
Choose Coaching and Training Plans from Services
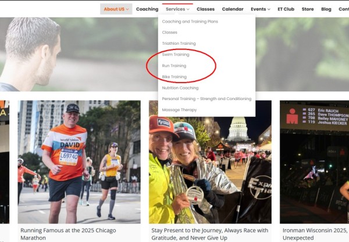[x=190, y=22]
